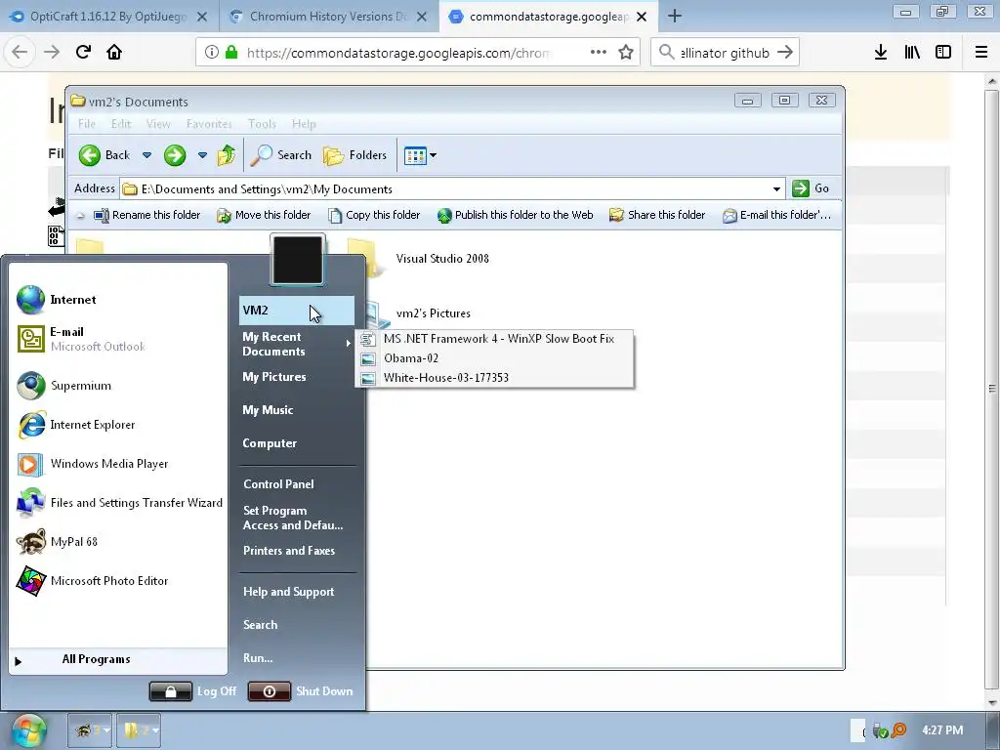Click the browser reload button
The width and height of the screenshot is (1000, 750).
[x=83, y=52]
